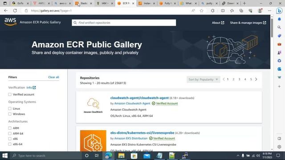The height and width of the screenshot is (160, 285).
Task: Open Outlook icon in Edge sidebar
Action: (x=279, y=69)
